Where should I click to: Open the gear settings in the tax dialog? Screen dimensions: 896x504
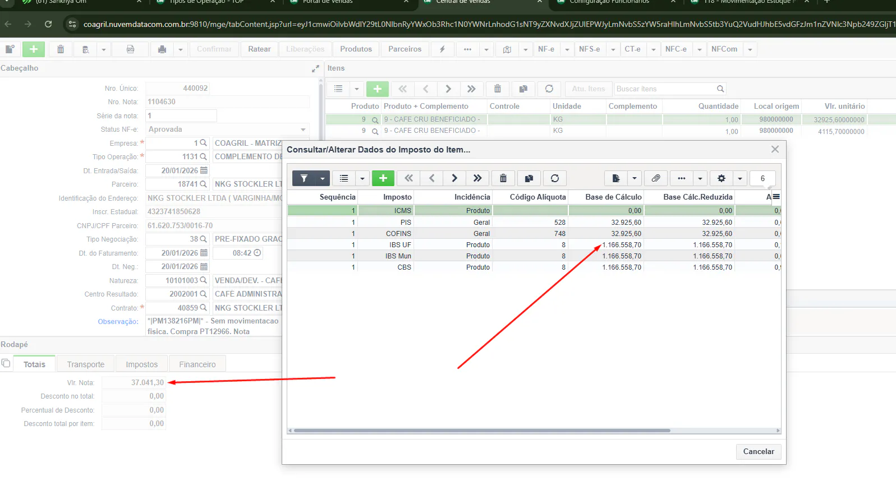coord(722,178)
